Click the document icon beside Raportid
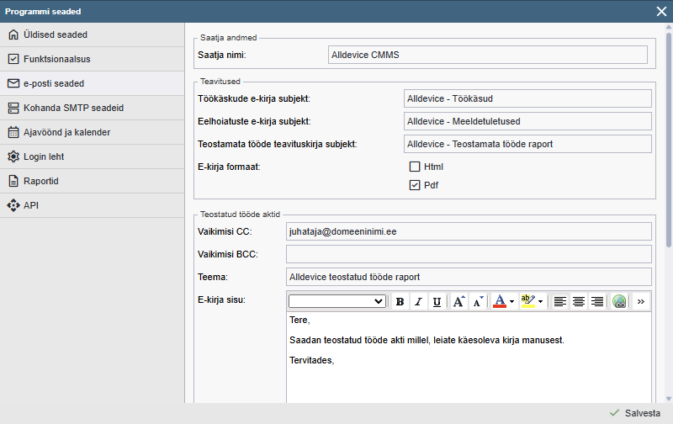This screenshot has height=424, width=673. pos(13,181)
